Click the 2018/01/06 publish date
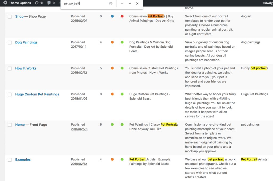The height and width of the screenshot is (181, 273). coord(79,98)
